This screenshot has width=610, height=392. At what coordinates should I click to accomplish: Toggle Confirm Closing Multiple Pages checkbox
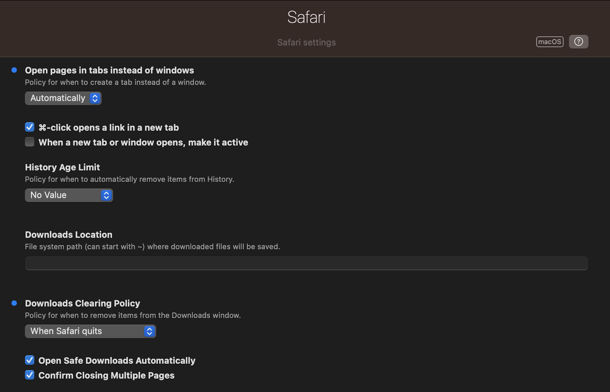tap(30, 375)
